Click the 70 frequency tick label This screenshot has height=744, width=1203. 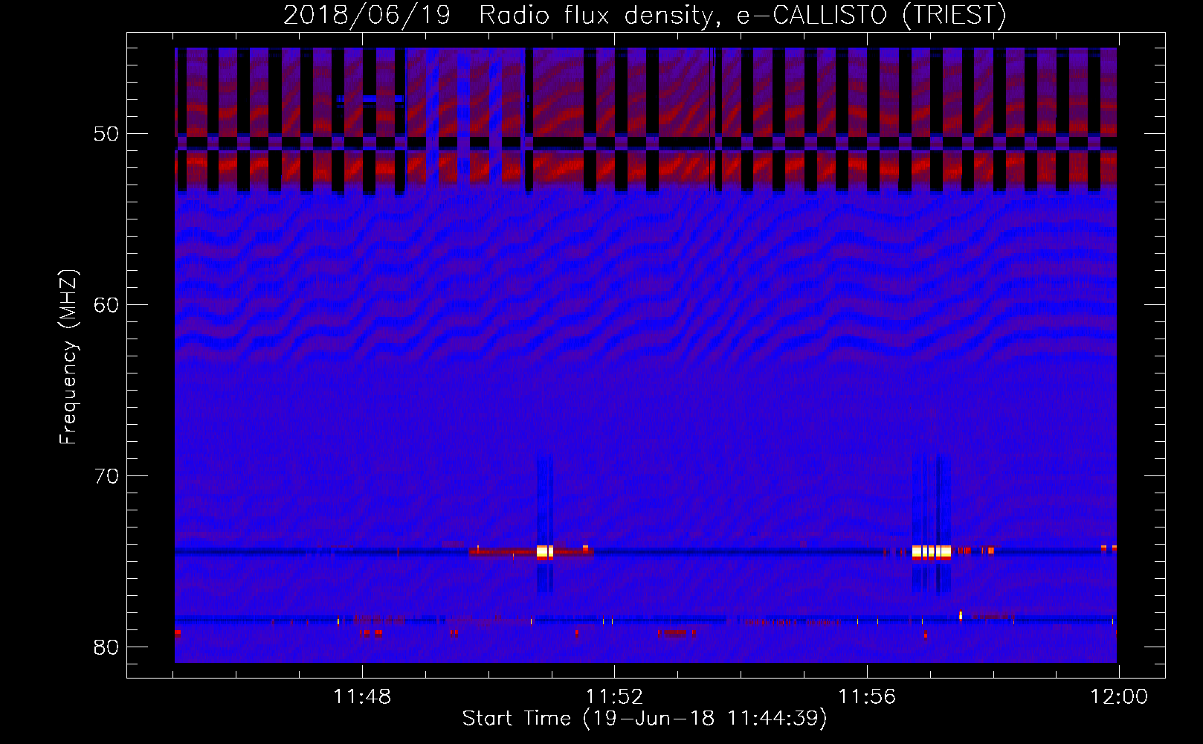(107, 476)
